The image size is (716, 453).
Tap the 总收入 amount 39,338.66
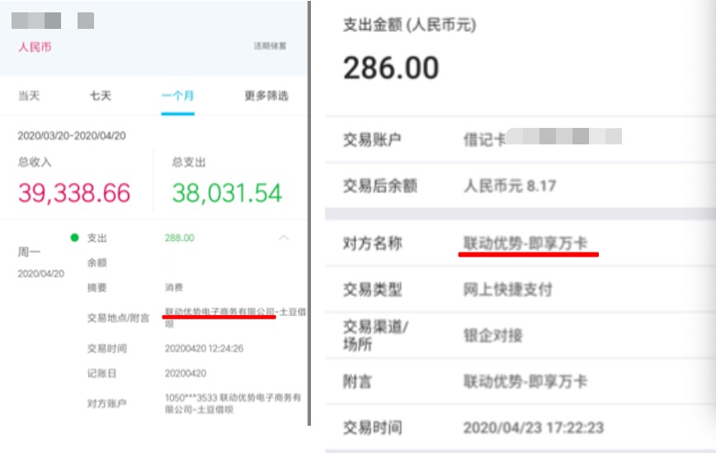(74, 193)
